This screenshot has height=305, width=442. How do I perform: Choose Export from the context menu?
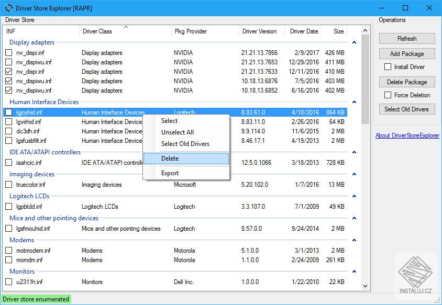point(170,173)
